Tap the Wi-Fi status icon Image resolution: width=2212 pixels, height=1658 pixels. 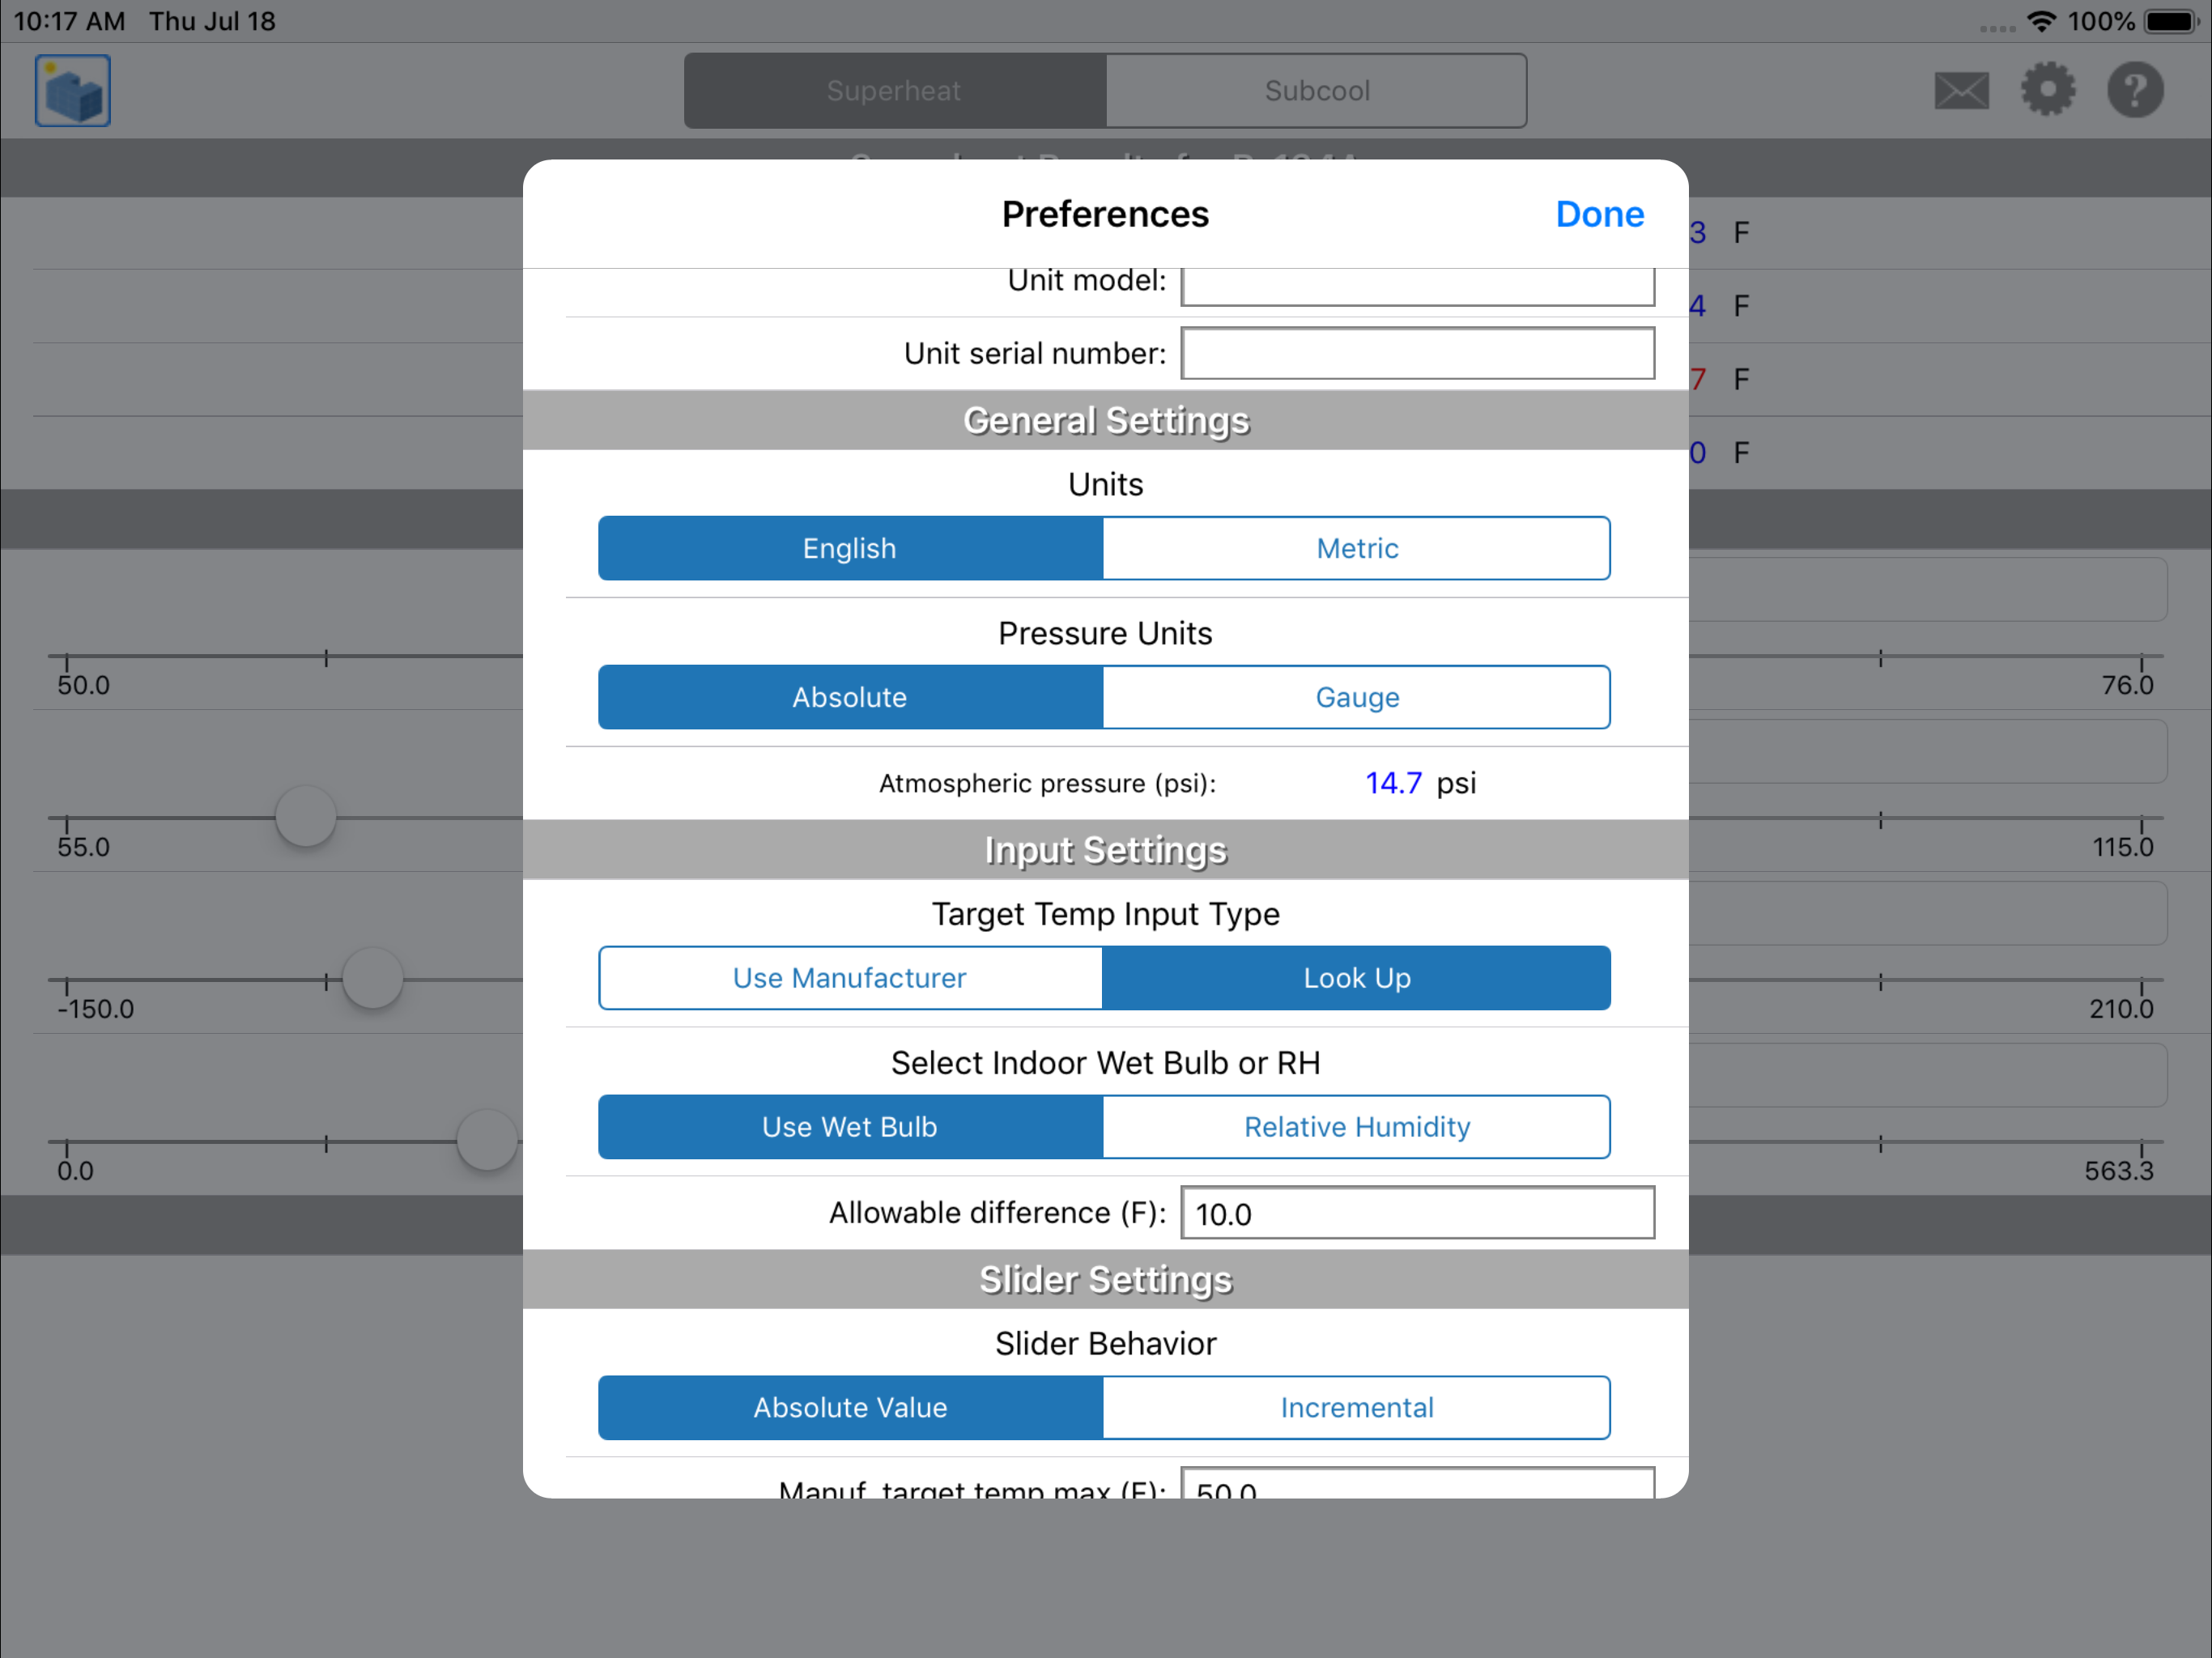click(x=2041, y=21)
